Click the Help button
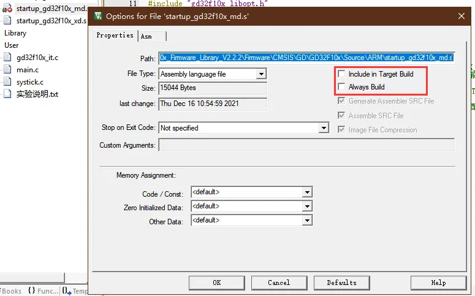The height and width of the screenshot is (296, 475). [x=438, y=283]
